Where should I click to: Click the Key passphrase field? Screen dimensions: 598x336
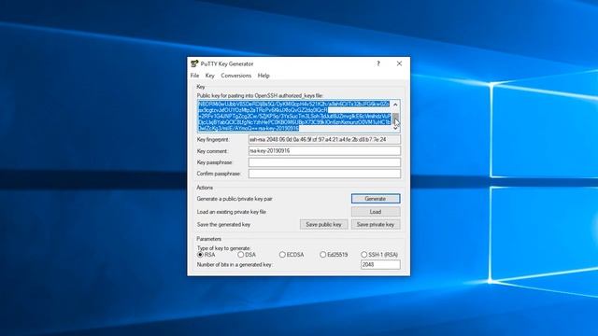pos(324,162)
